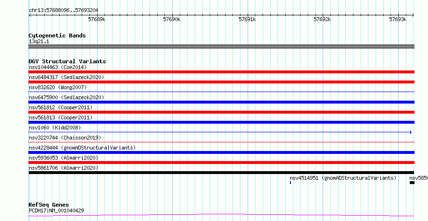Click the blue bar for nsv4228444

(221, 152)
